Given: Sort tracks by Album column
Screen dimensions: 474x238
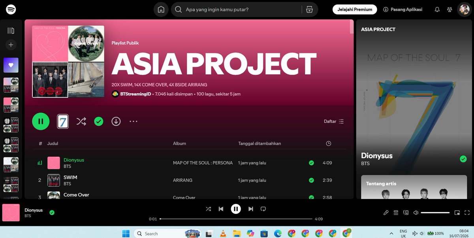Looking at the screenshot, I should pyautogui.click(x=179, y=144).
